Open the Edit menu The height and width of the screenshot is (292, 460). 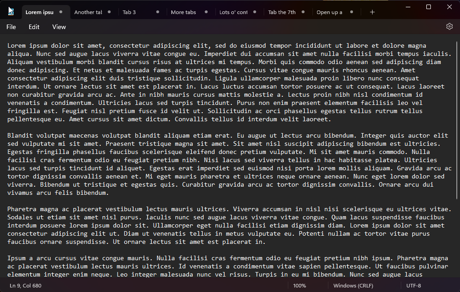coord(34,27)
